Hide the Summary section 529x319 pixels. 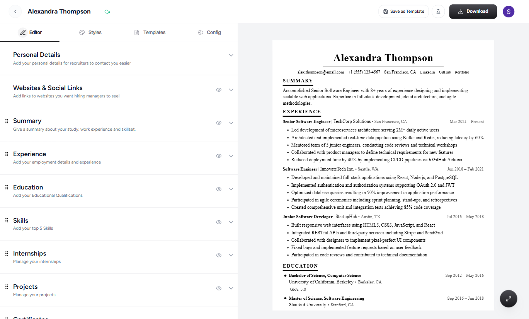pyautogui.click(x=219, y=123)
